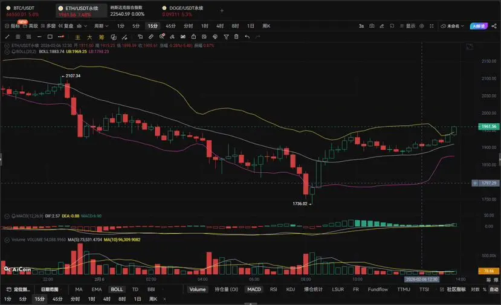
Task: Click the yellow 筹 chip distribution icon
Action: tap(102, 37)
